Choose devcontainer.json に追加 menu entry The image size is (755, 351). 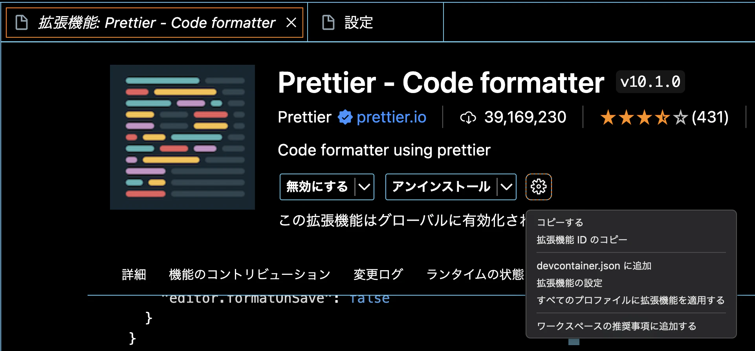631,266
